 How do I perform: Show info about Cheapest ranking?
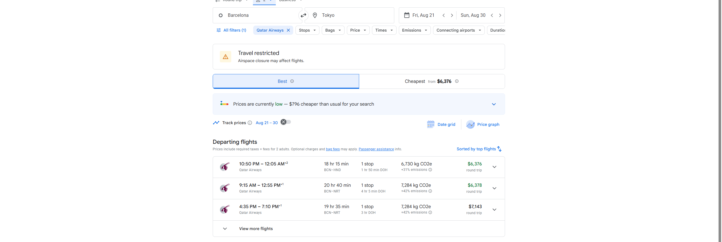coord(457,81)
